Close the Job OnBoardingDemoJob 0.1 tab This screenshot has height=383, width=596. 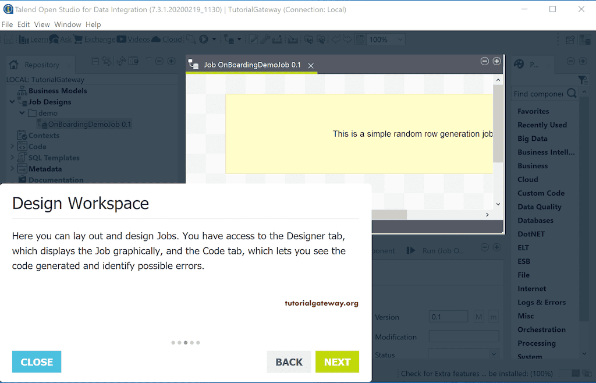[x=311, y=66]
